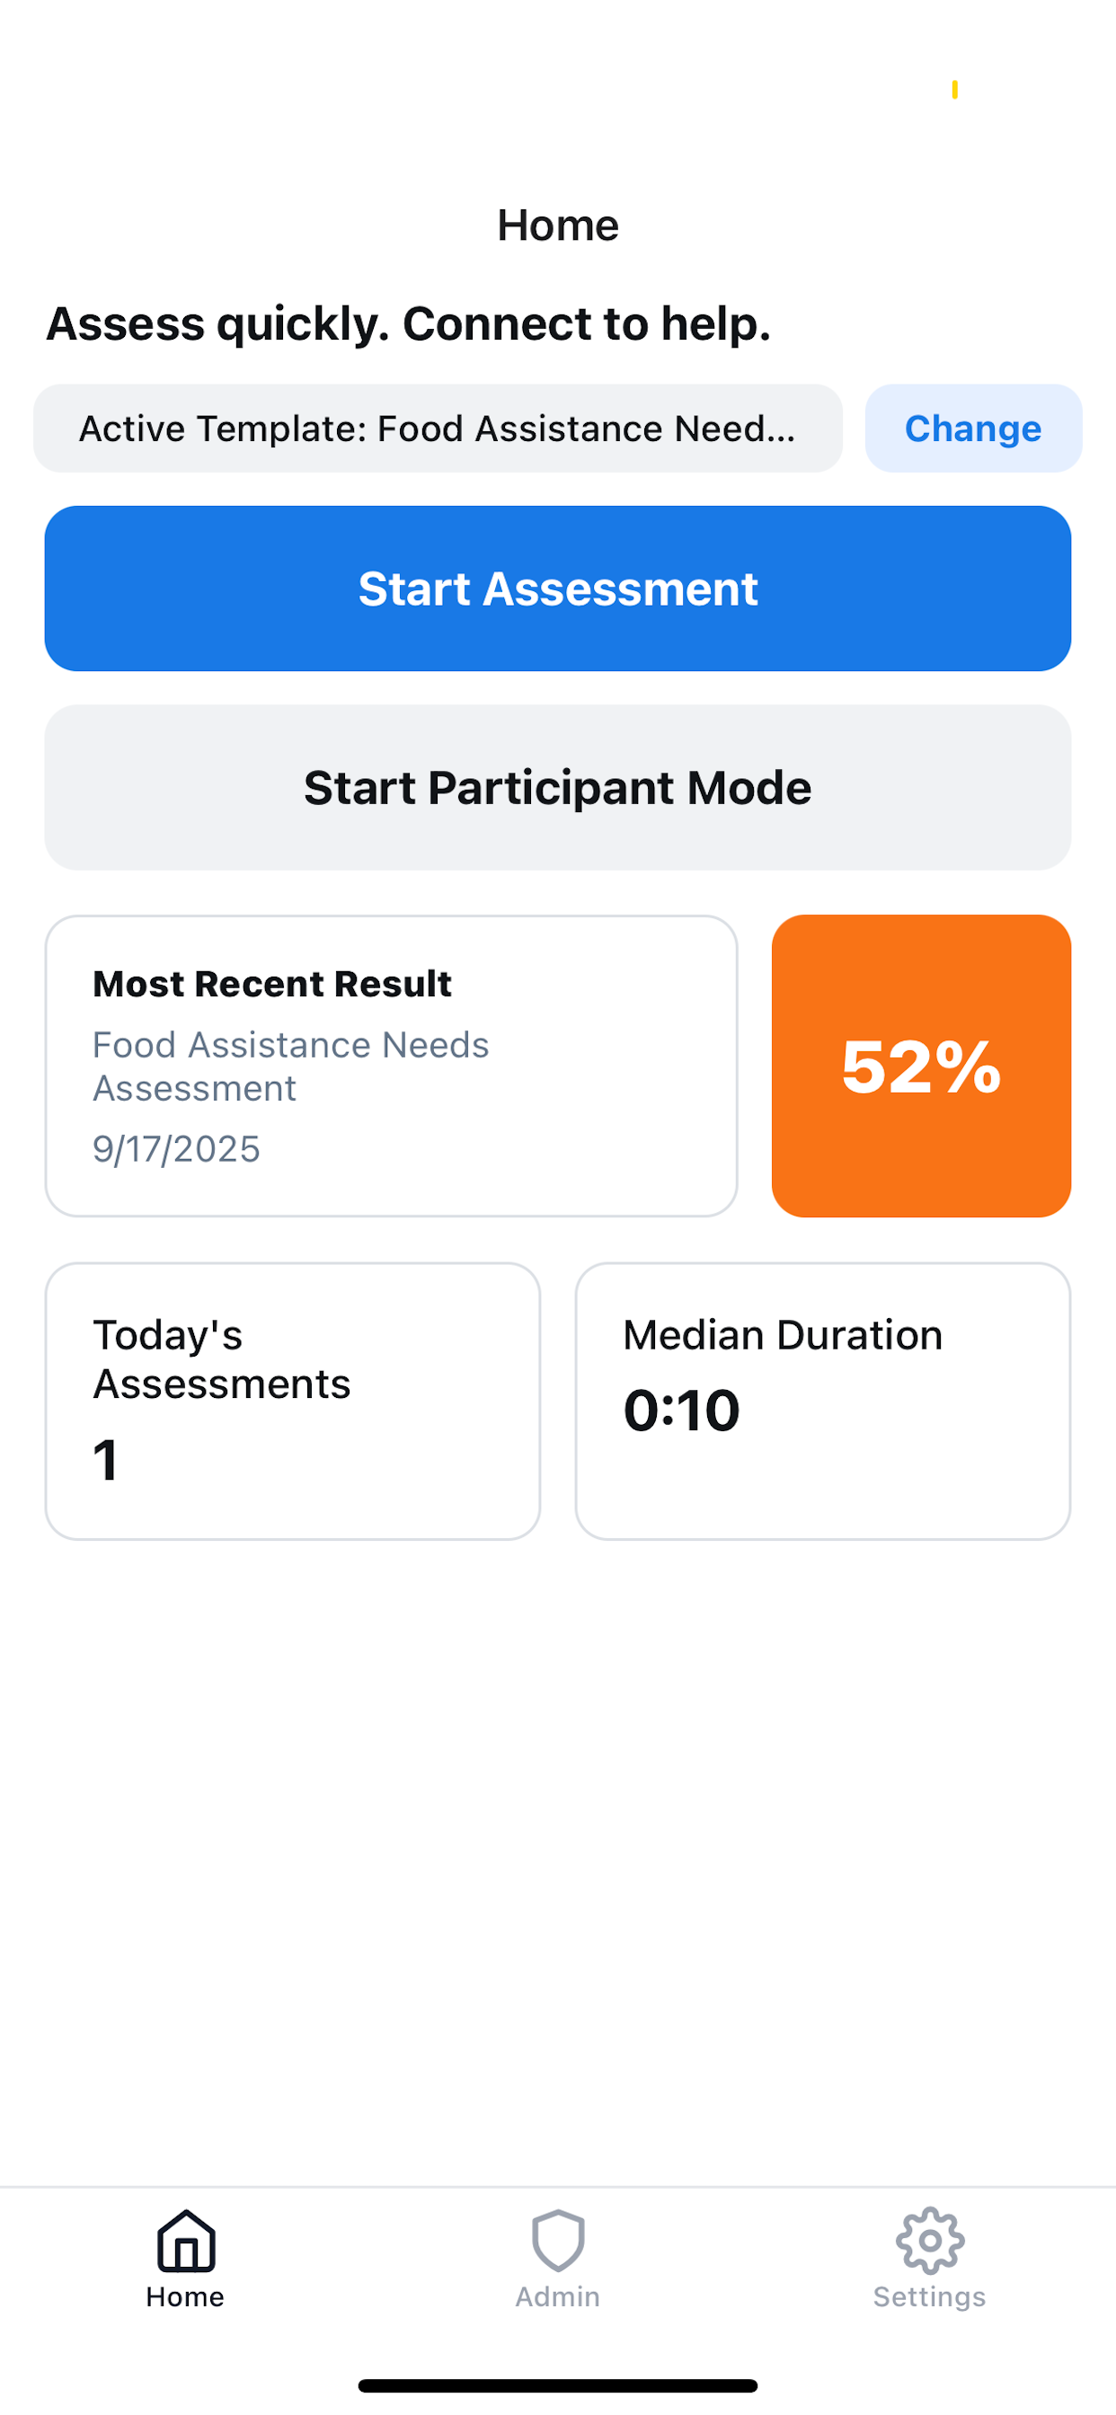
Task: Switch to the Admin tab label
Action: [558, 2297]
